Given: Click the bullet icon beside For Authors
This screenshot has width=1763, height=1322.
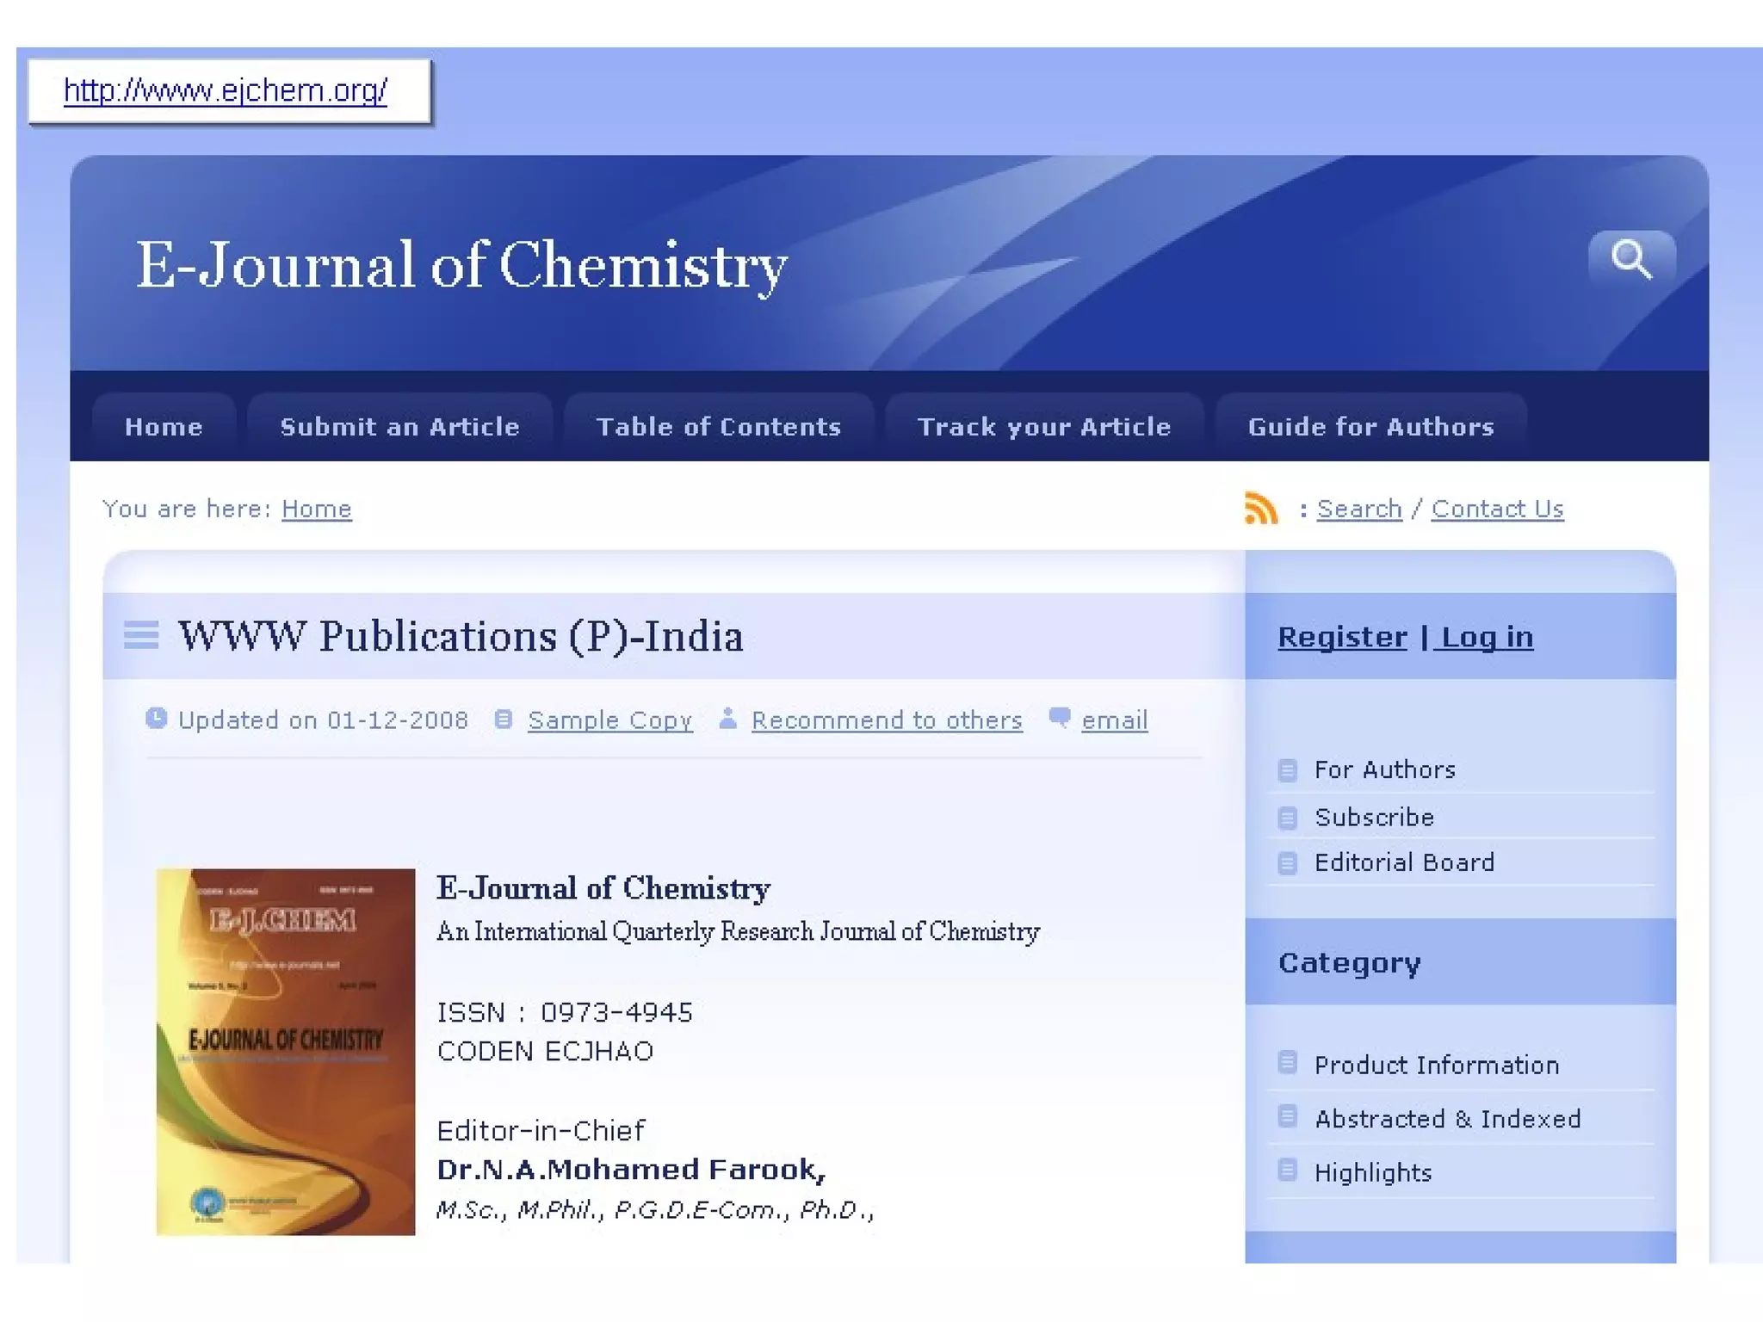Looking at the screenshot, I should point(1287,769).
